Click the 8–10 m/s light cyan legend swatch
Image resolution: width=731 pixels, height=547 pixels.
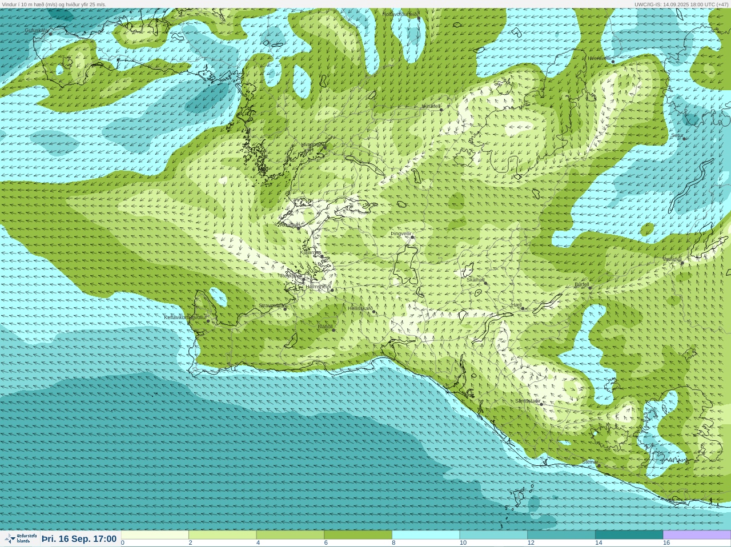[425, 535]
